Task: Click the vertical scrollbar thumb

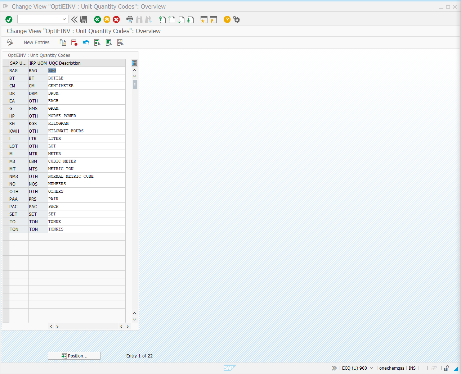Action: (x=135, y=85)
